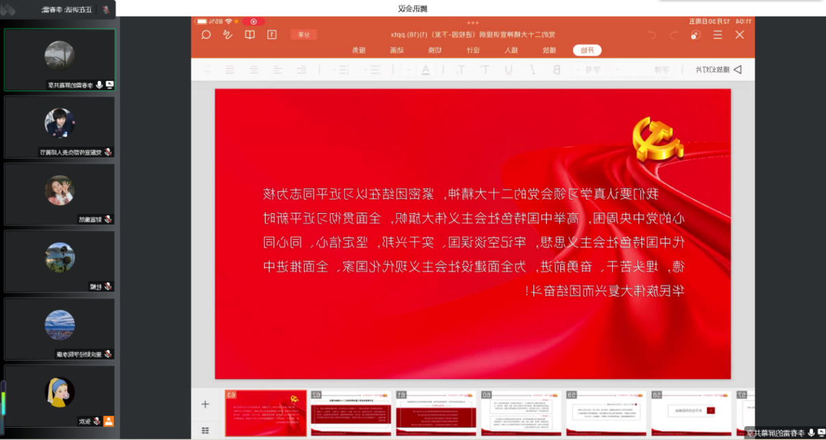826x440 pixels.
Task: Select 李春蕾's screen-share participant tile avatar
Action: pos(60,55)
